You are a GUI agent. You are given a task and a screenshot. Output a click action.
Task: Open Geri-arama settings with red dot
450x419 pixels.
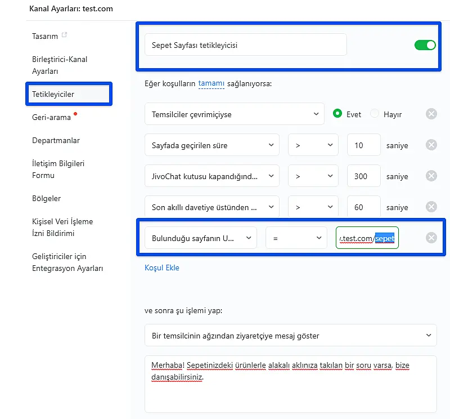click(x=52, y=117)
